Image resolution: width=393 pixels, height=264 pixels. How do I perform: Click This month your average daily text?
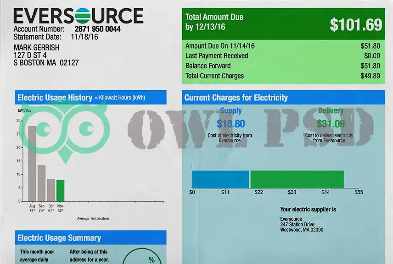[x=37, y=256]
